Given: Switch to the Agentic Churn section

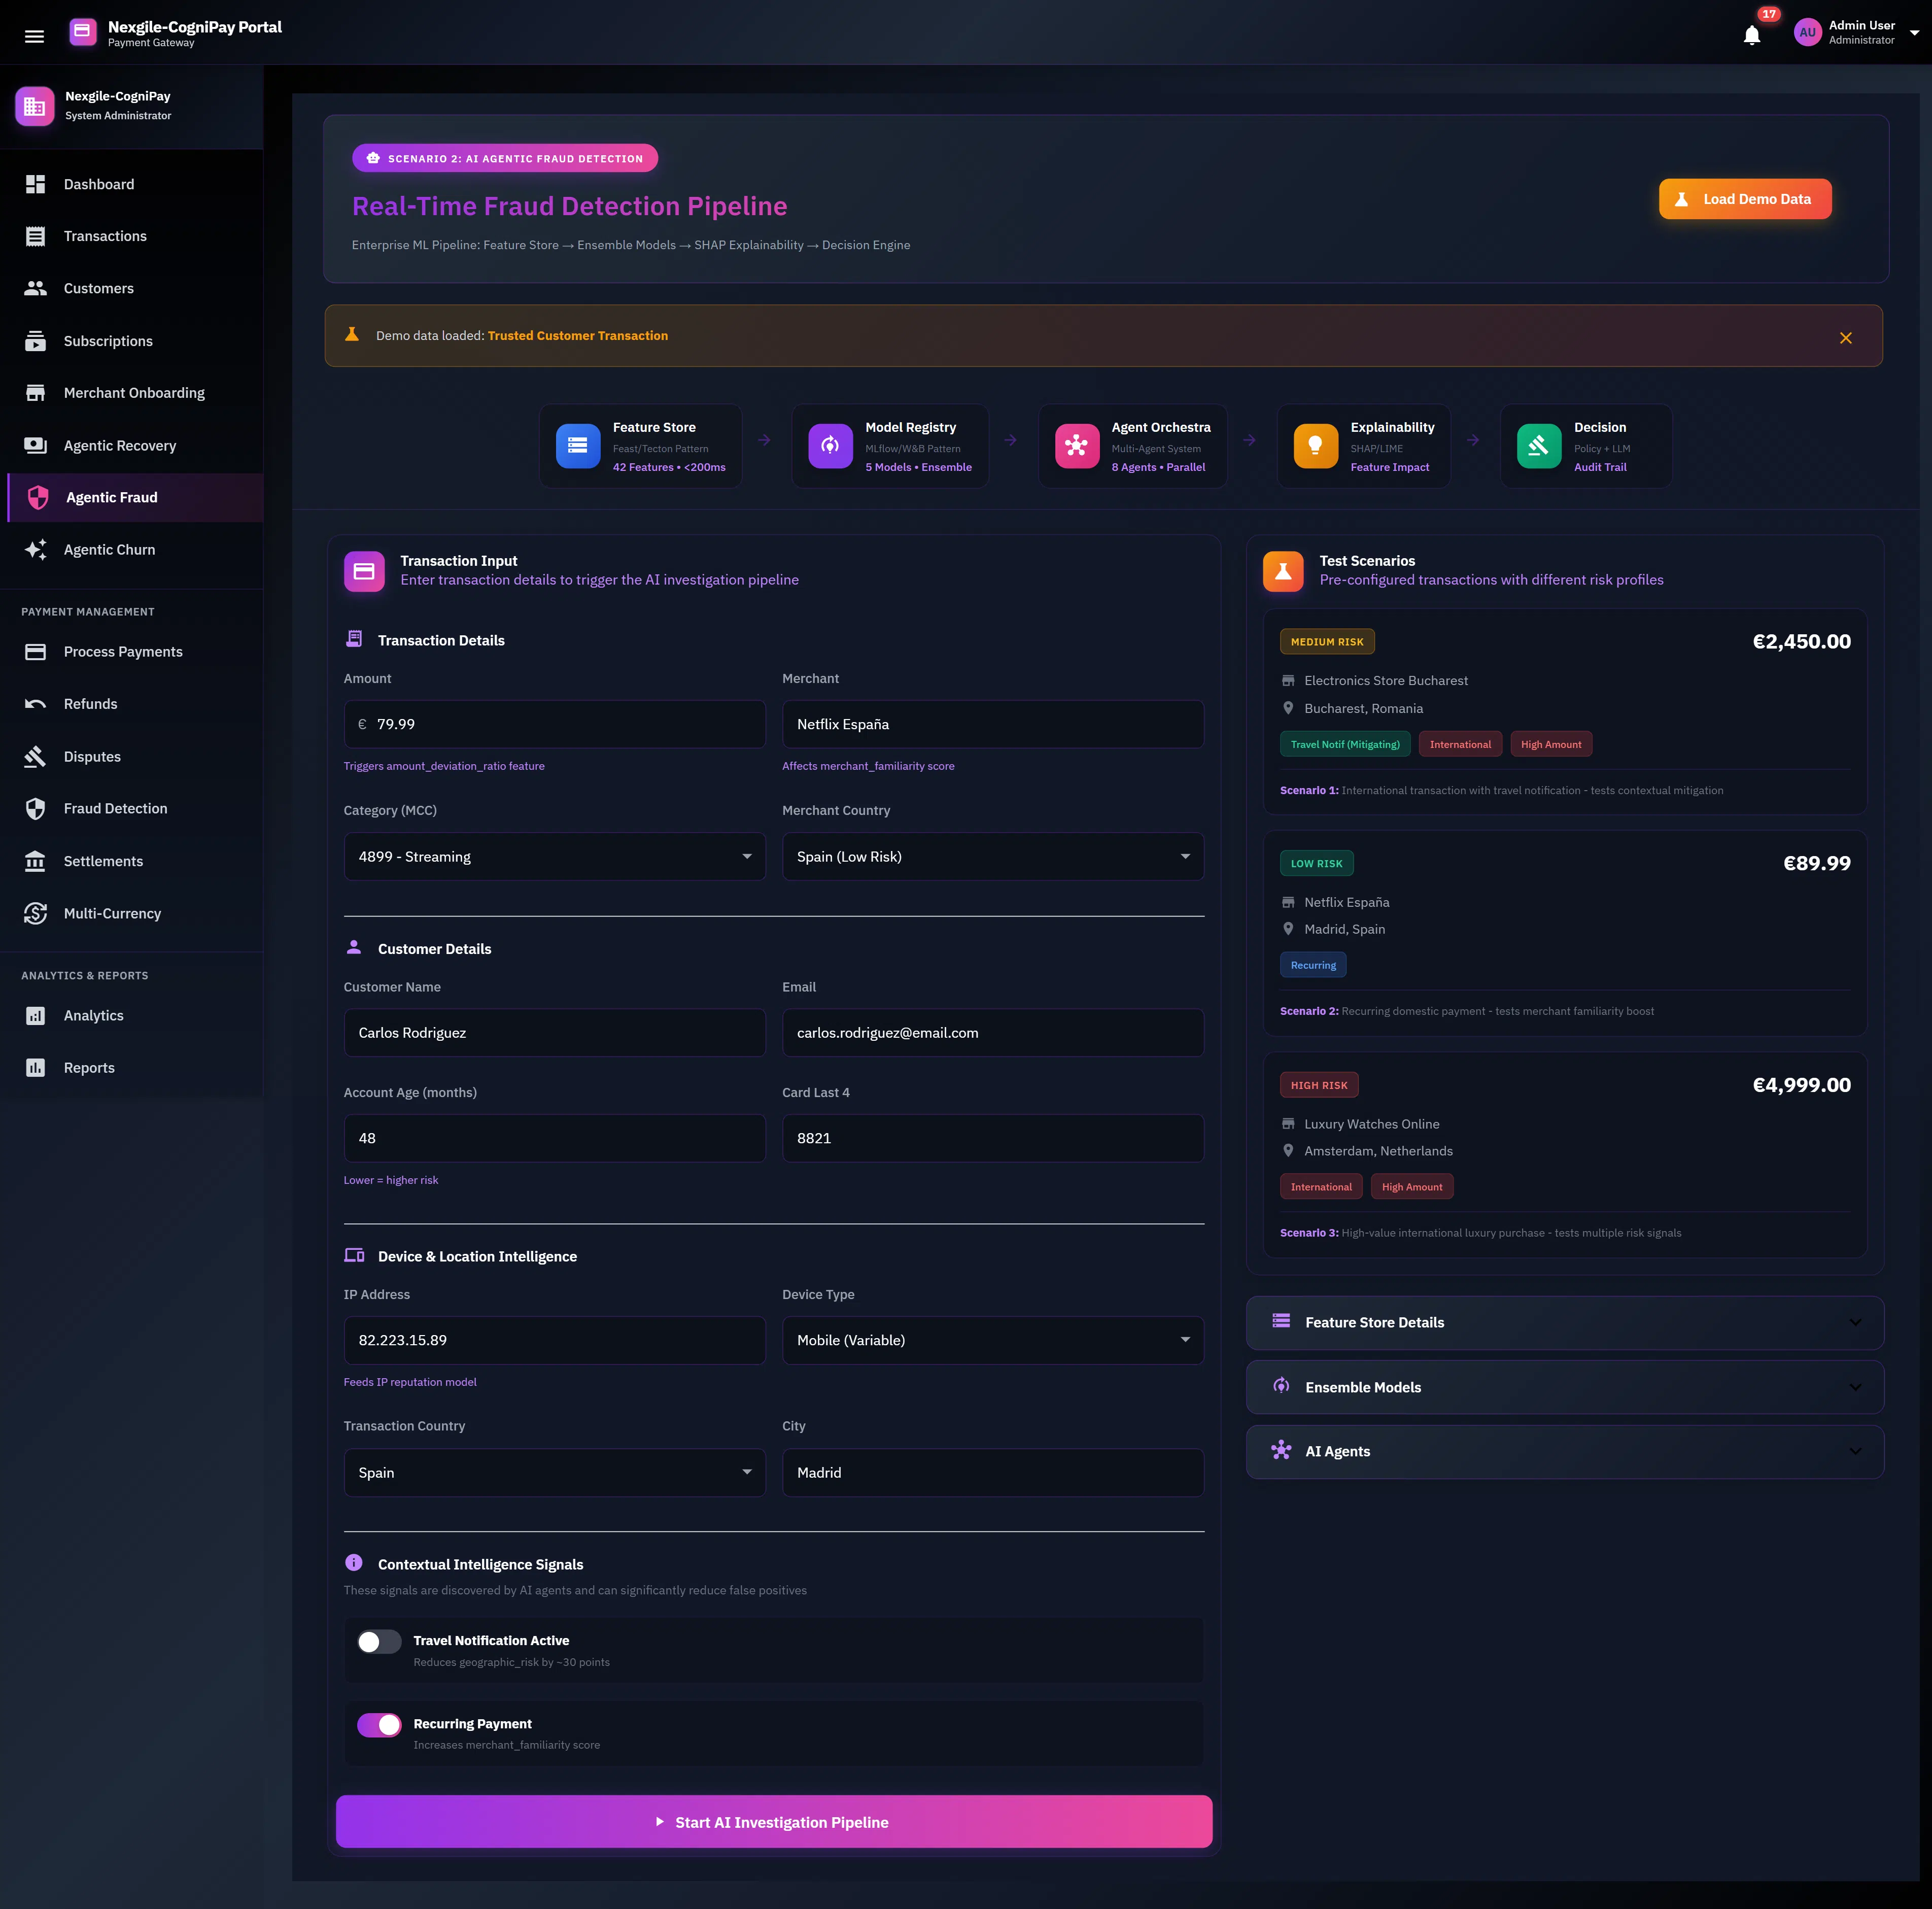Looking at the screenshot, I should tap(109, 549).
